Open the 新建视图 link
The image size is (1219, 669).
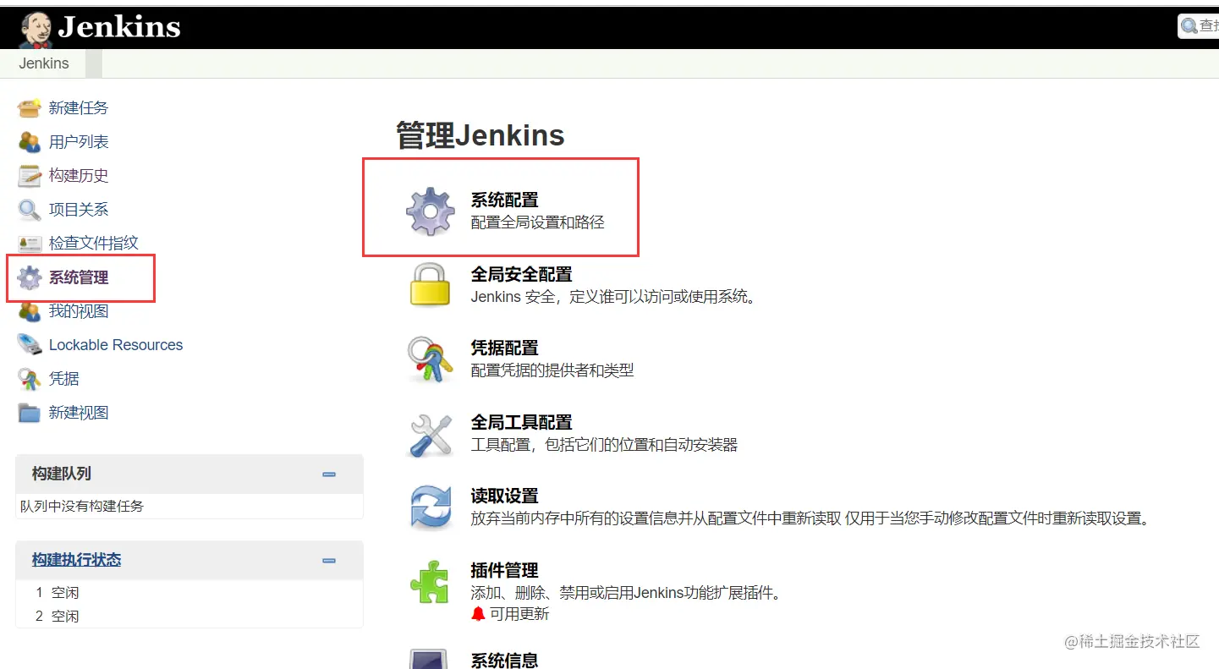pyautogui.click(x=79, y=413)
